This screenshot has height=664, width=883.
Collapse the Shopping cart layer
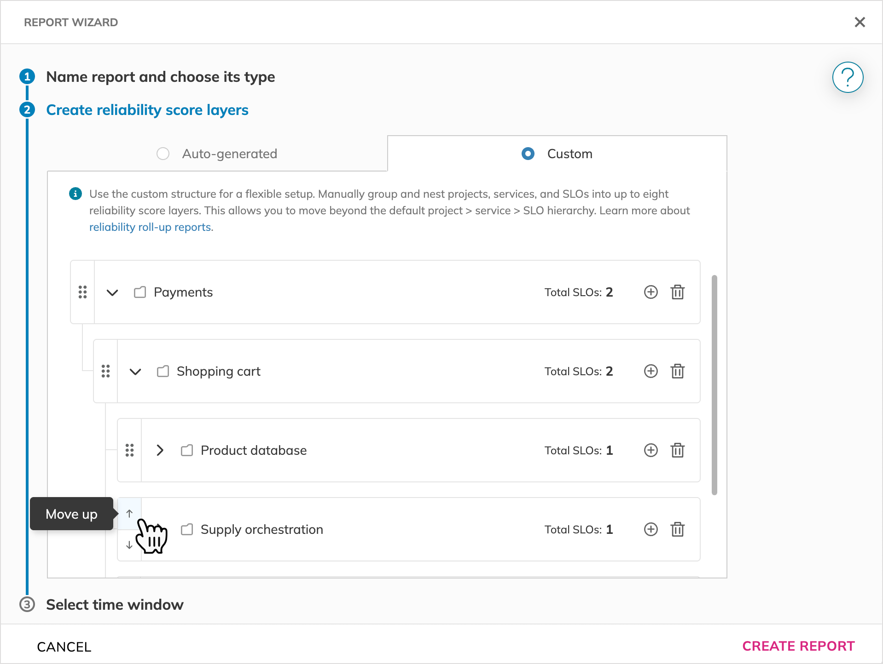(x=135, y=372)
